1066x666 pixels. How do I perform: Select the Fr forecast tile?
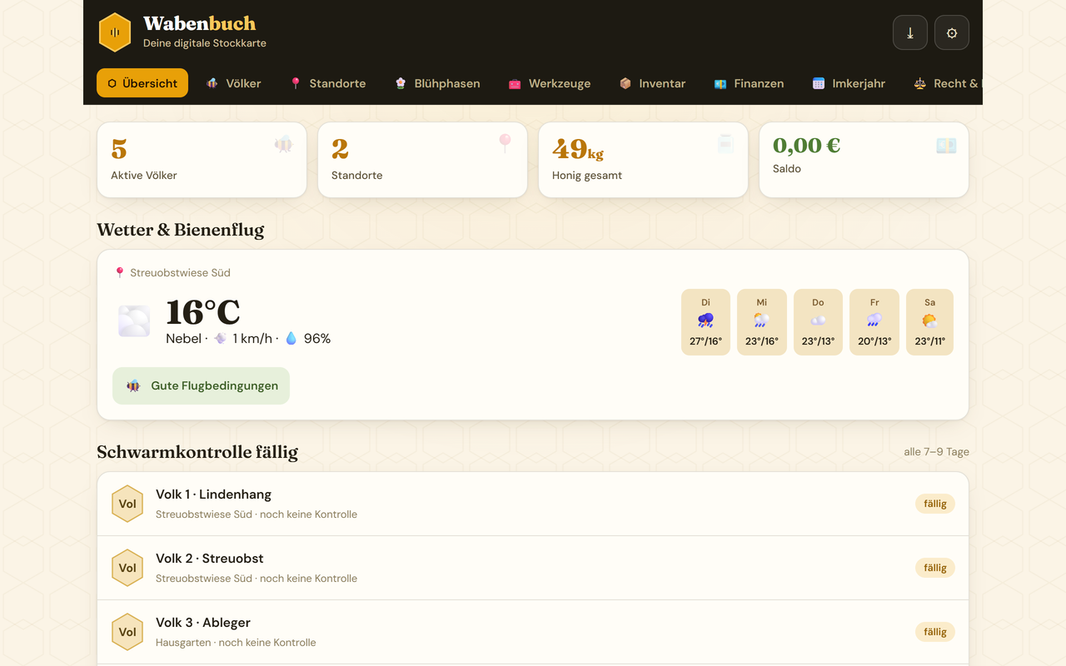click(x=874, y=322)
